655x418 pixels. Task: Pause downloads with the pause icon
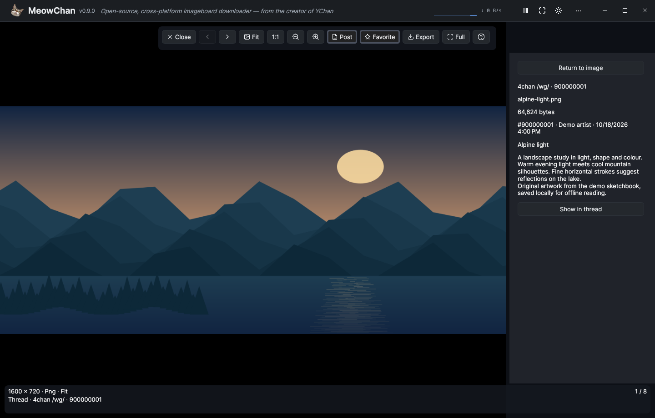click(x=526, y=10)
